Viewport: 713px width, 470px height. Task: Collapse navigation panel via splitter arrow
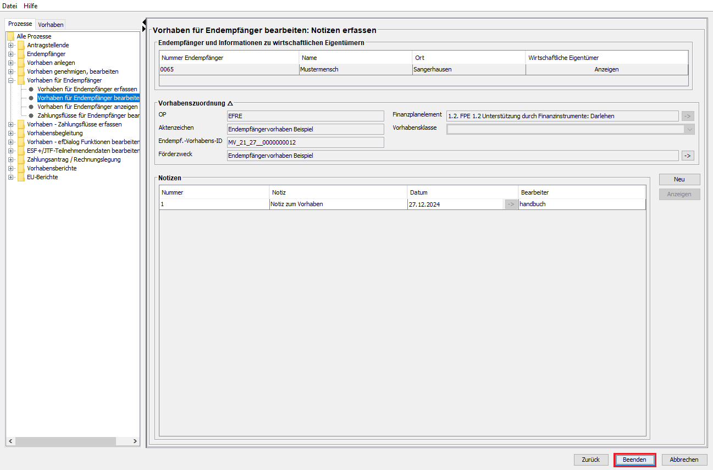point(144,22)
